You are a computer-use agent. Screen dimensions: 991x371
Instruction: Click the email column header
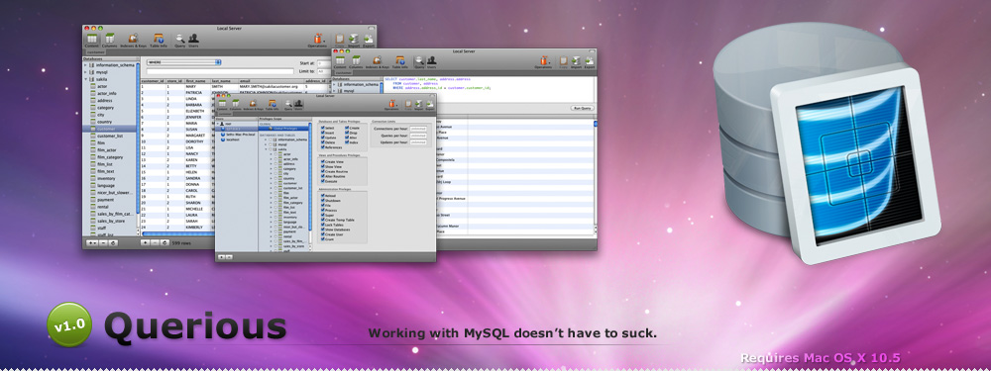tap(271, 81)
